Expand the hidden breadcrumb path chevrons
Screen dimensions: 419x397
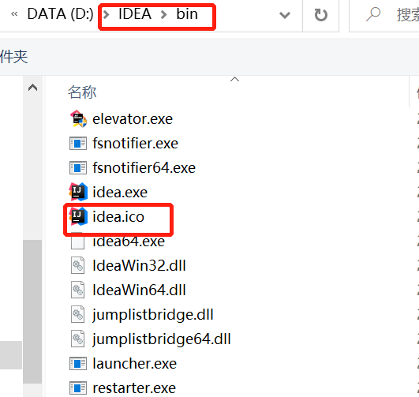point(14,13)
